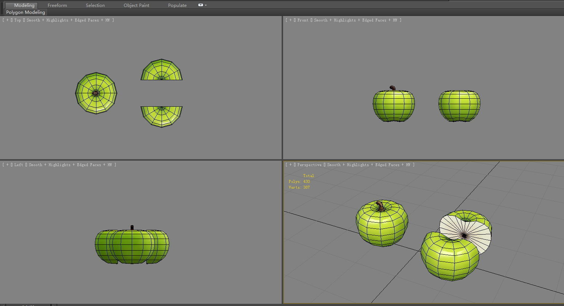Open the Freeform ribbon tab
The width and height of the screenshot is (564, 306).
point(57,5)
